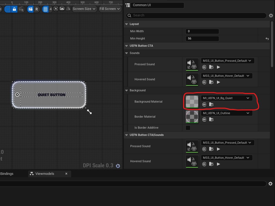
Task: Play the second Pressed Sound
Action: click(218, 149)
